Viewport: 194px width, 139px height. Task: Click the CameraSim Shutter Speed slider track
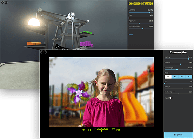[178, 94]
